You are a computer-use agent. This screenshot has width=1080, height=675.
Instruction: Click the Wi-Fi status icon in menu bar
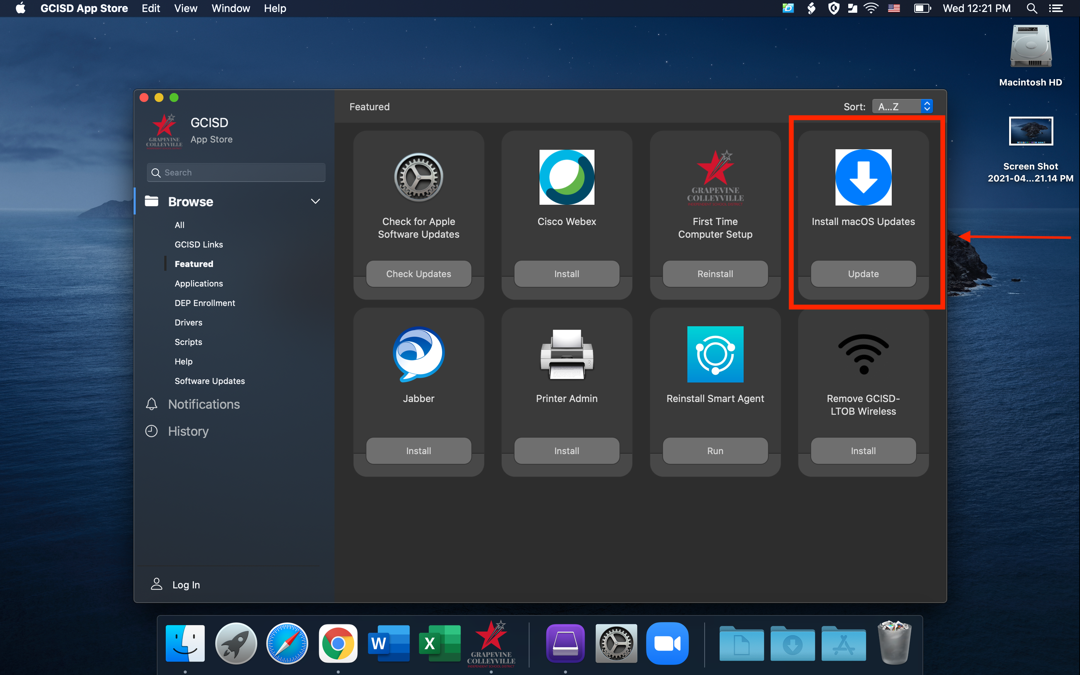(871, 9)
